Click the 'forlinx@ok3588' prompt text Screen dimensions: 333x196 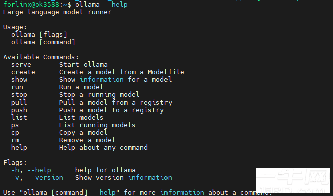(31, 5)
